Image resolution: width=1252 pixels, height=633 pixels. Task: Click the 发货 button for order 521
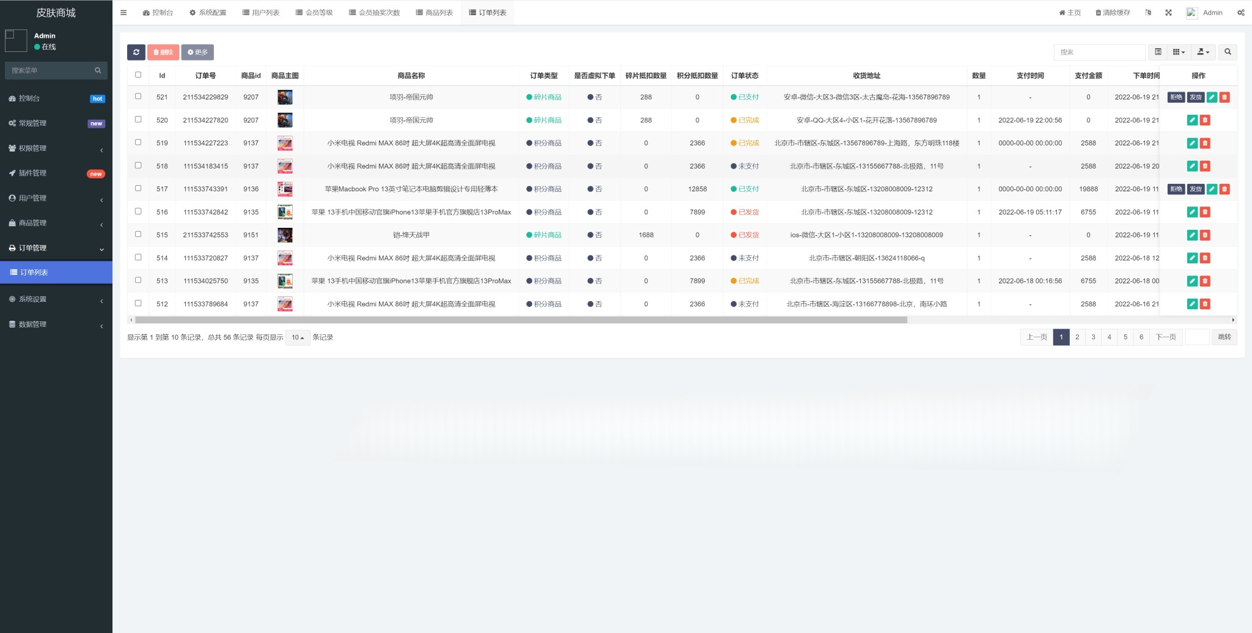point(1196,97)
